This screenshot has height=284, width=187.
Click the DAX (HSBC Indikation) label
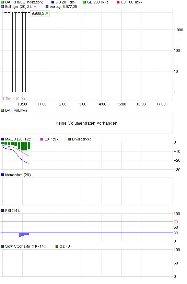[x=24, y=2]
